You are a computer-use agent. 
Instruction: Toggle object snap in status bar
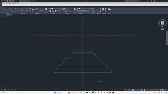(141, 90)
